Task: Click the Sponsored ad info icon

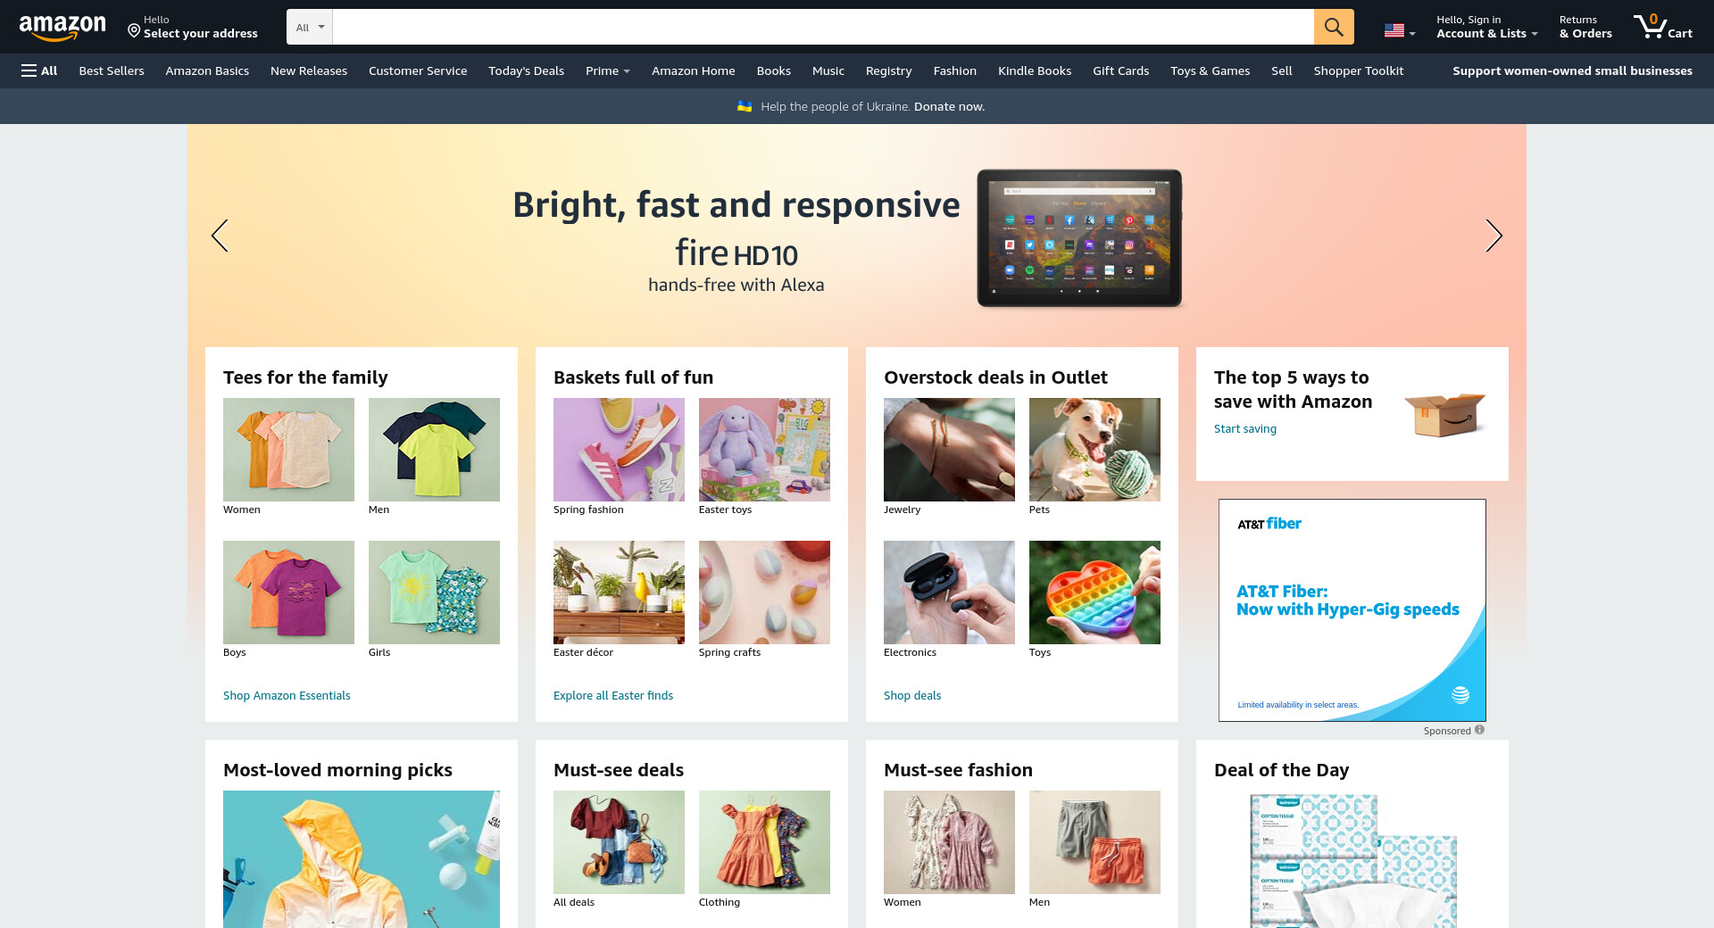Action: pos(1479,730)
